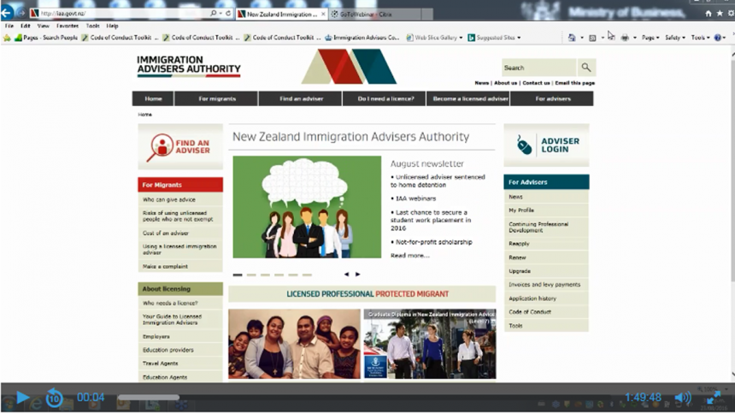The height and width of the screenshot is (414, 735).
Task: Open the Help menu
Action: (x=112, y=26)
